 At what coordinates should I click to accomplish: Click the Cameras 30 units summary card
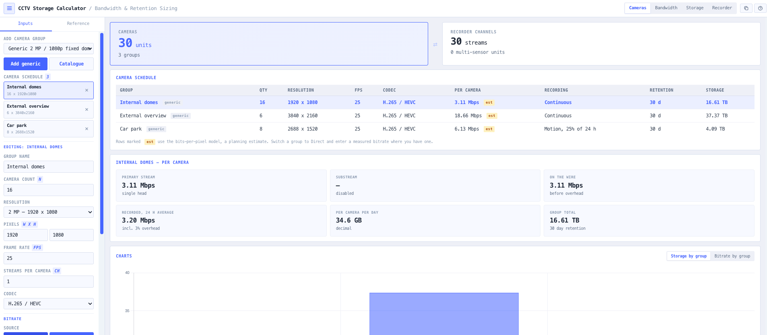coord(269,44)
